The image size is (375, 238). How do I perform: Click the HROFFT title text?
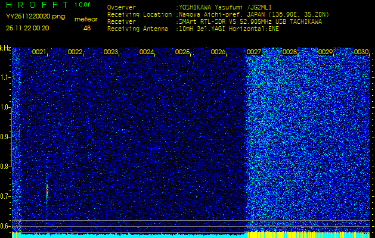37,5
